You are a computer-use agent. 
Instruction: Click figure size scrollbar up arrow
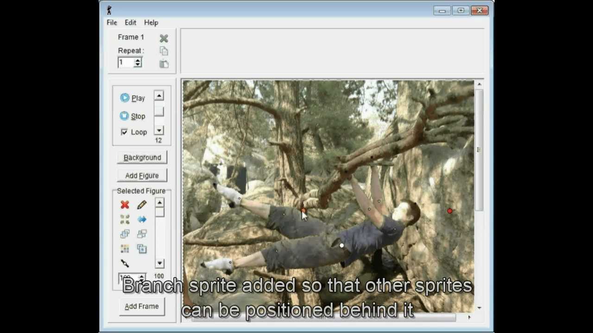tap(159, 203)
